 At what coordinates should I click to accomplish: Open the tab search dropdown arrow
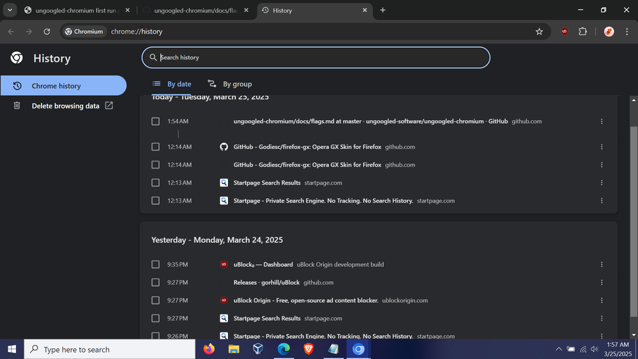point(10,10)
